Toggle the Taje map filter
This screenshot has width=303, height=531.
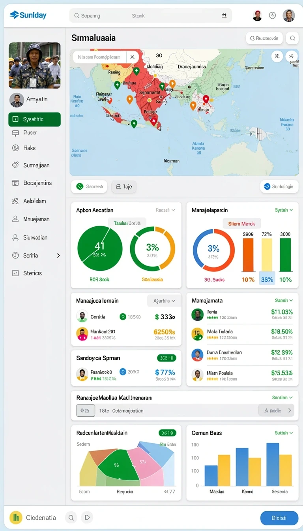click(x=124, y=186)
